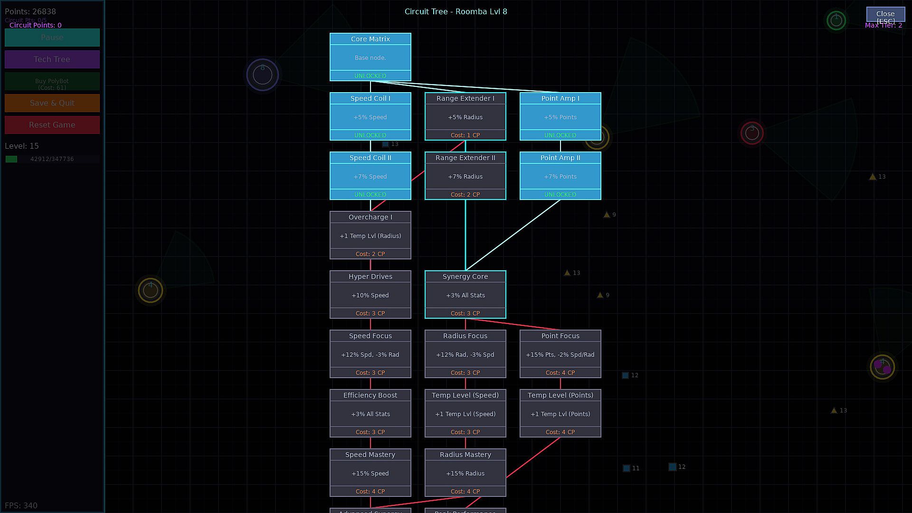912x513 pixels.
Task: Unlock the Range Extender II node
Action: [465, 176]
